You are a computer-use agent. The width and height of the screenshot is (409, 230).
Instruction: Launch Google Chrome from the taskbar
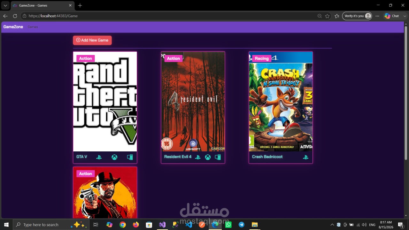point(123,225)
